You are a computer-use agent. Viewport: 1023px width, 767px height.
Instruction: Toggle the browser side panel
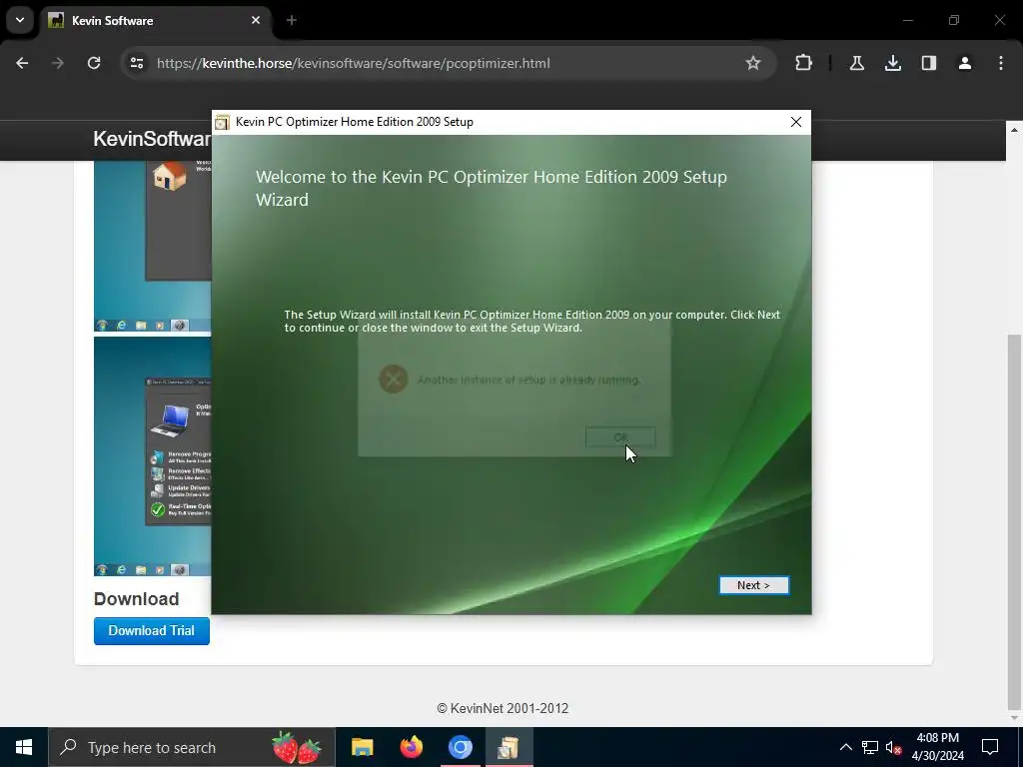(x=928, y=63)
